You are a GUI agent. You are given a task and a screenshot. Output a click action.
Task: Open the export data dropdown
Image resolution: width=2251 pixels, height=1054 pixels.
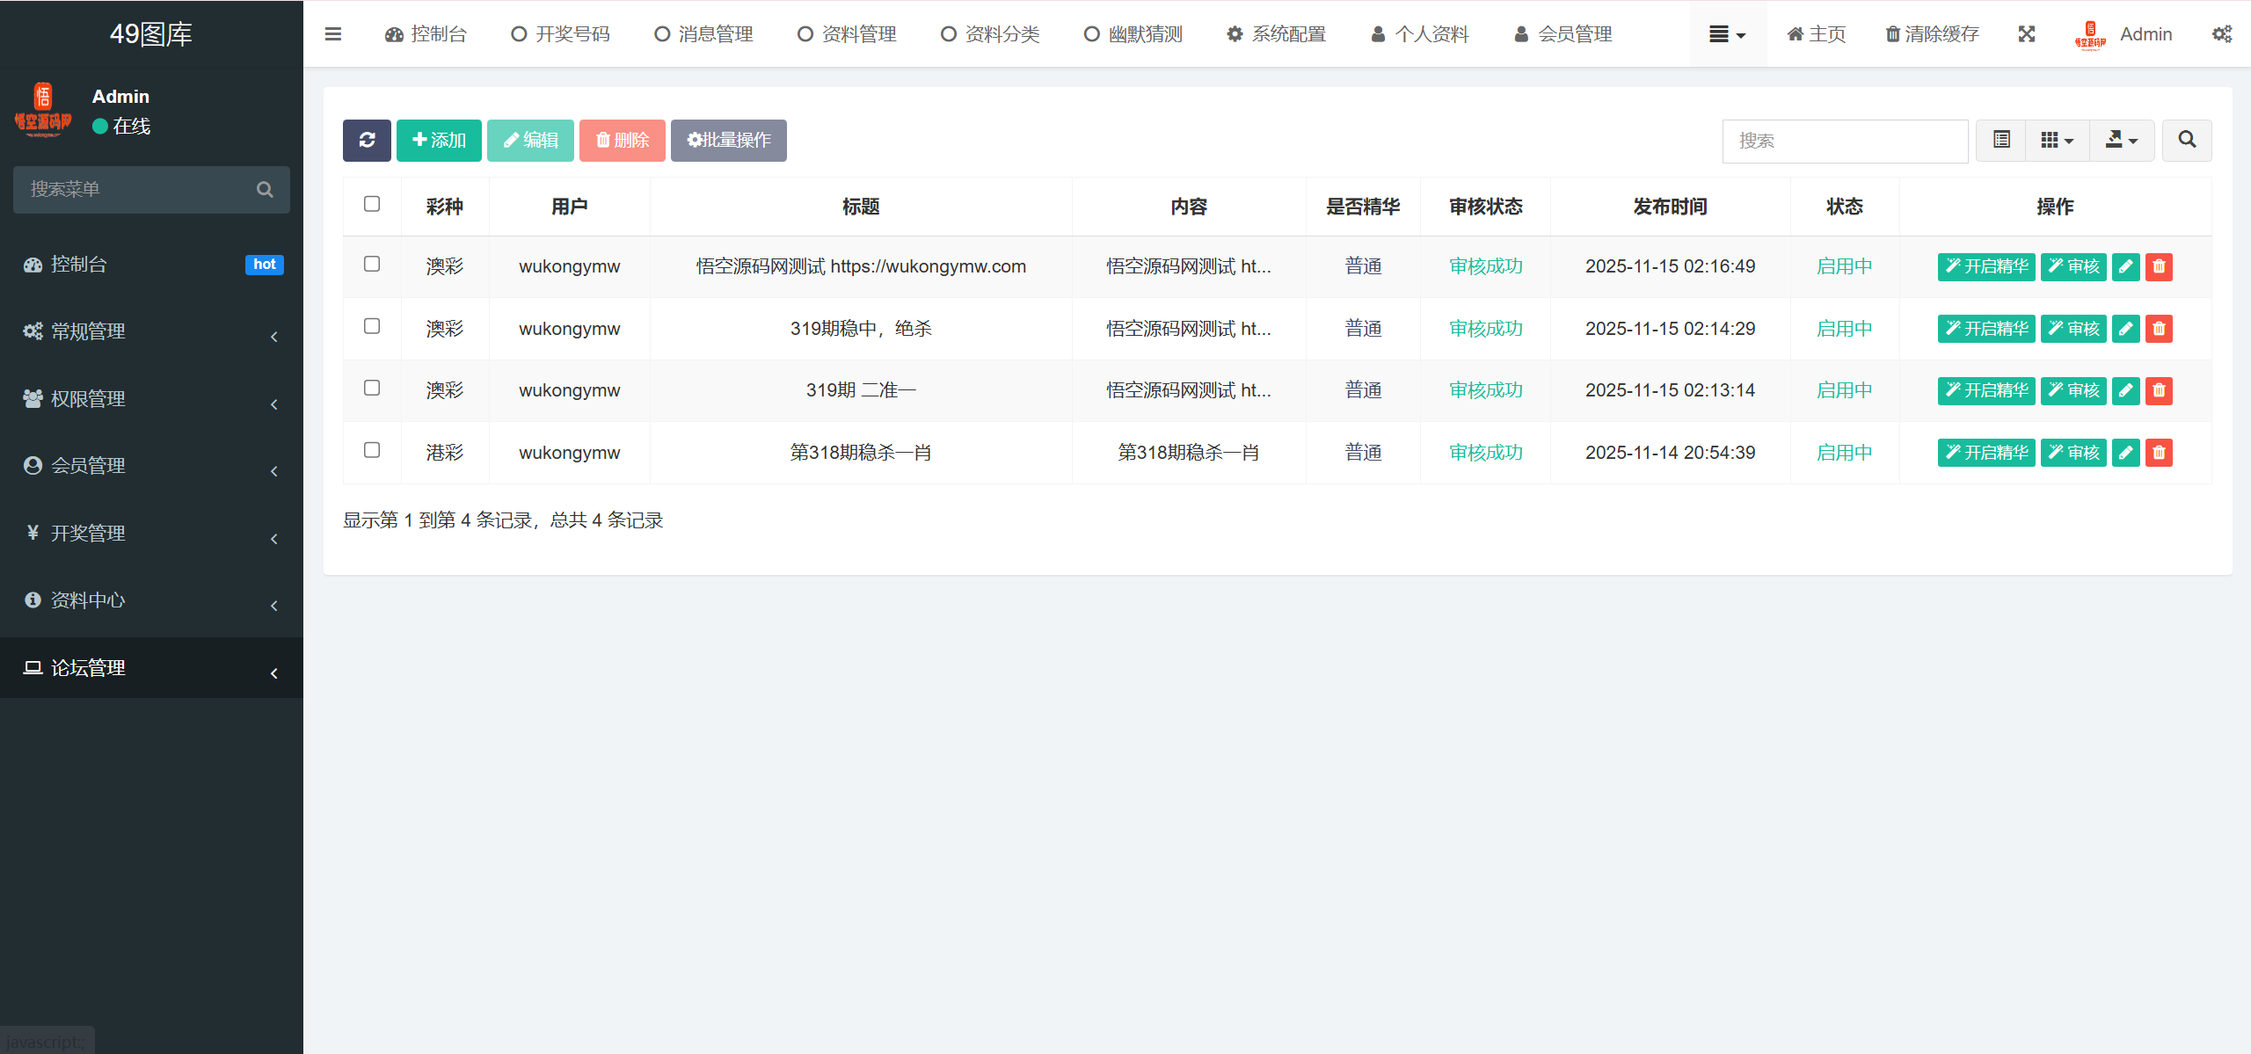pos(2121,141)
